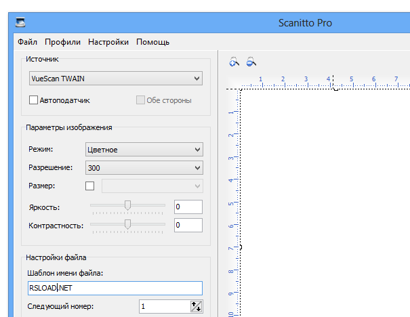
Task: Click the Режим: label
Action: point(41,149)
